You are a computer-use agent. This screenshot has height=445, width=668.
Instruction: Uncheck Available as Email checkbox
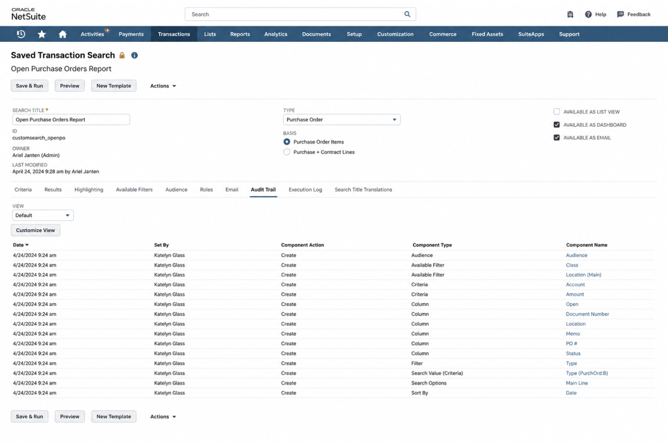(x=557, y=138)
